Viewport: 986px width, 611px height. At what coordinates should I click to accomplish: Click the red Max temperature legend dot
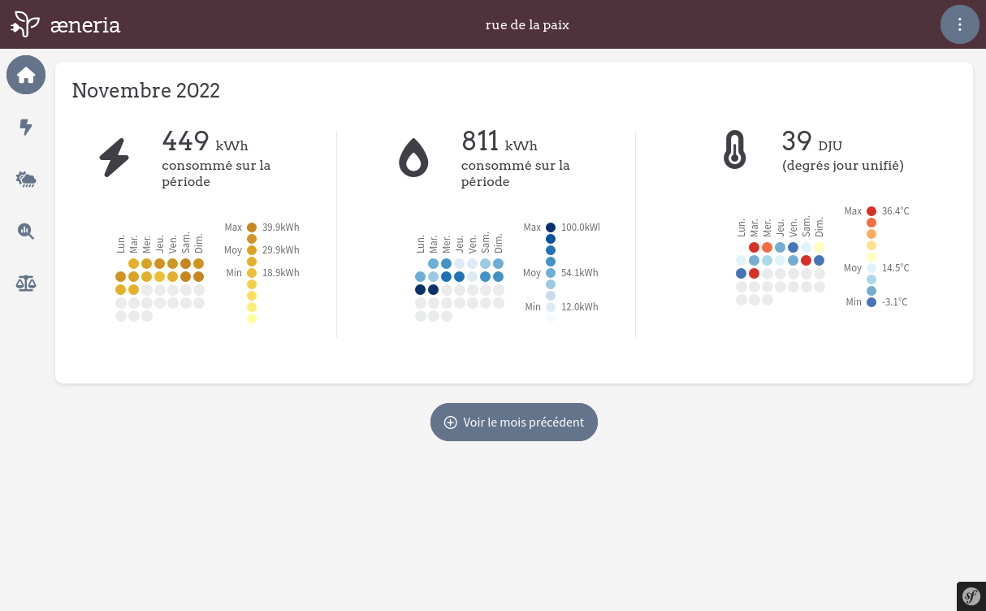tap(871, 211)
